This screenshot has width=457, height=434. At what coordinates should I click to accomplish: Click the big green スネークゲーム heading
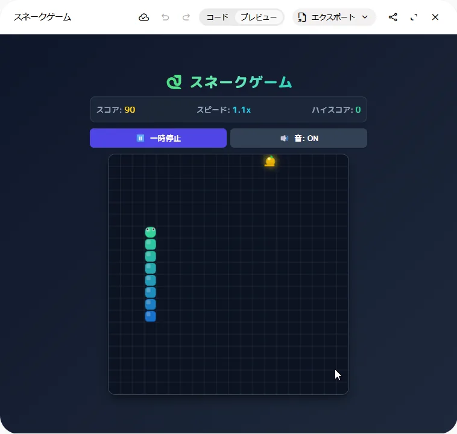241,82
